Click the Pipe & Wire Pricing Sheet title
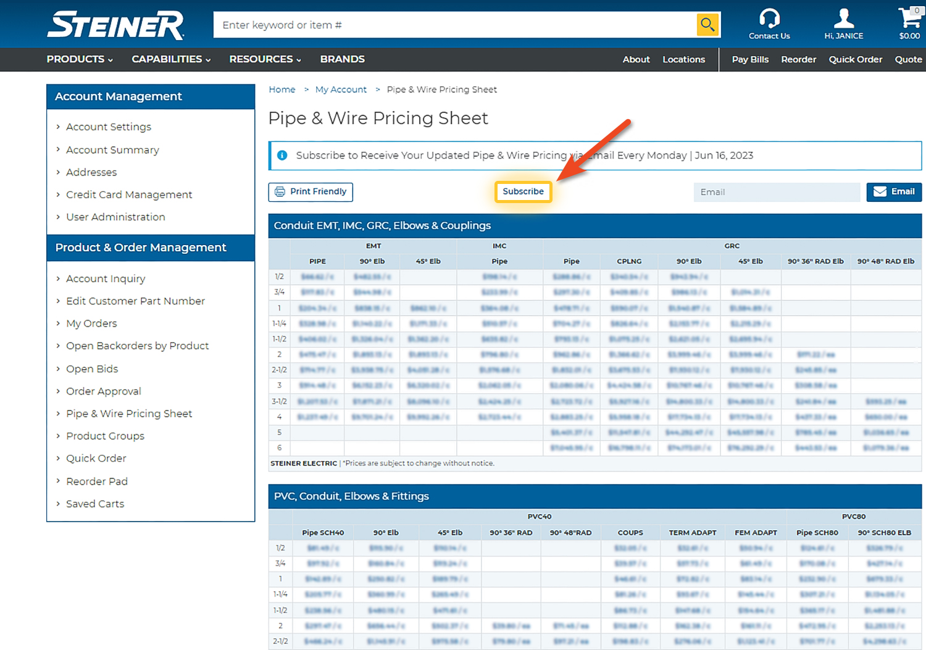Screen dimensions: 926x650 point(378,118)
